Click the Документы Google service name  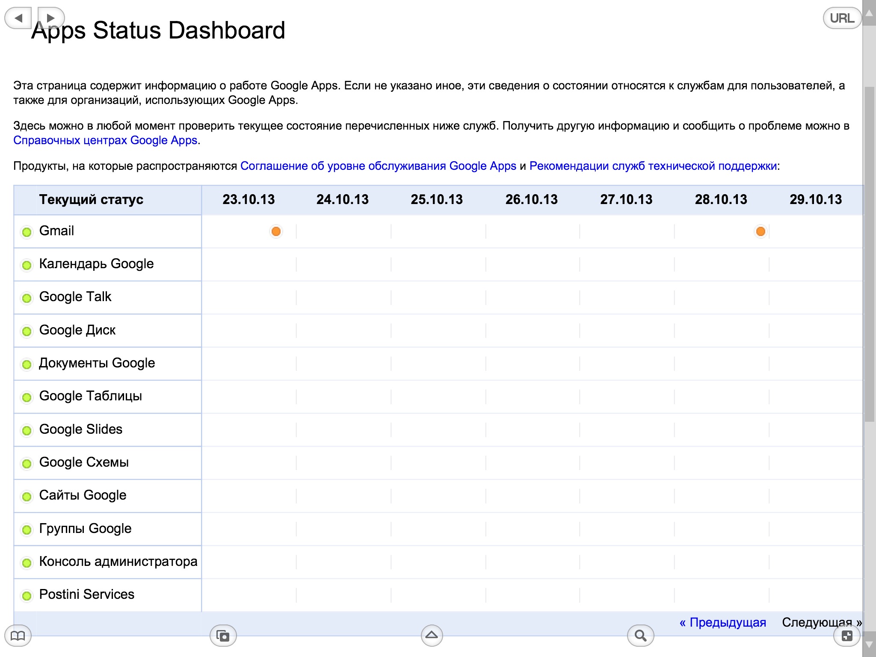pyautogui.click(x=97, y=363)
